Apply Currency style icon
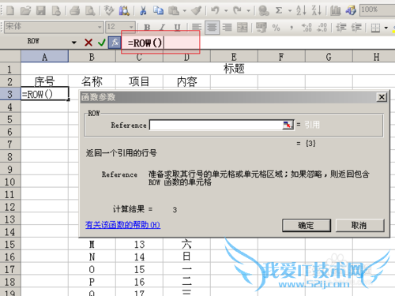This screenshot has width=395, height=296. click(x=261, y=28)
